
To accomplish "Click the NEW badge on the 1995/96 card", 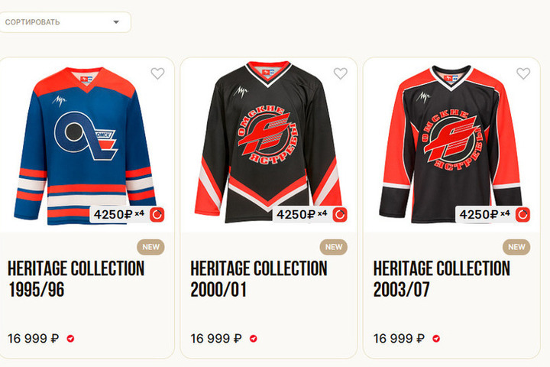I will pos(151,247).
